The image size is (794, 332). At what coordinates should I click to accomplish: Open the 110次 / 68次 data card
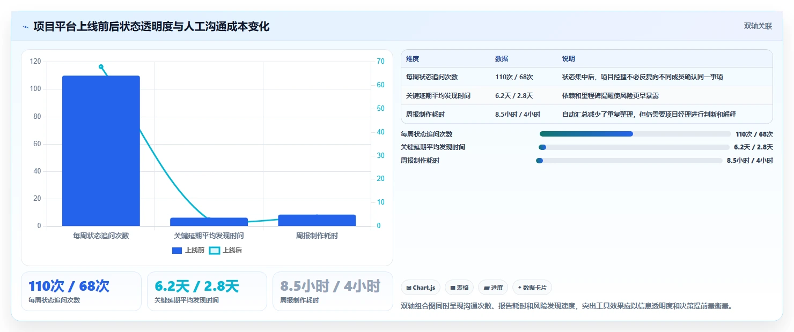click(x=81, y=291)
